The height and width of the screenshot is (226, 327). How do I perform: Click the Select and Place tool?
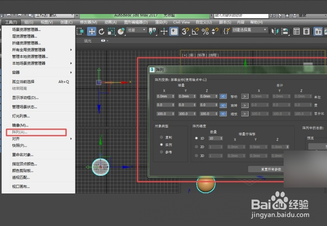click(121, 32)
